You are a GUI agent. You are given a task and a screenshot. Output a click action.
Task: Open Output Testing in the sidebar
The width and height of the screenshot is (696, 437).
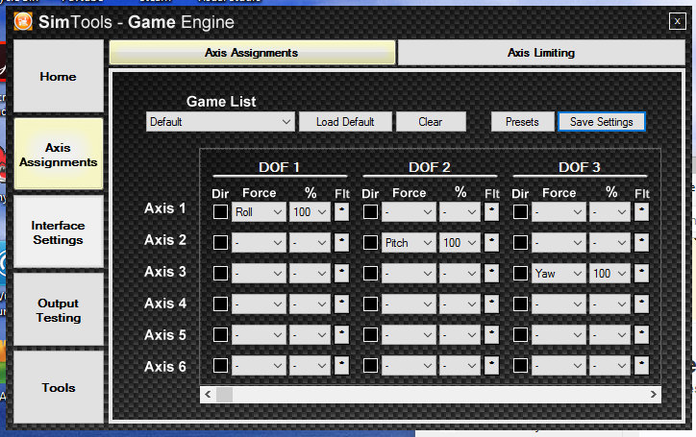(x=58, y=309)
